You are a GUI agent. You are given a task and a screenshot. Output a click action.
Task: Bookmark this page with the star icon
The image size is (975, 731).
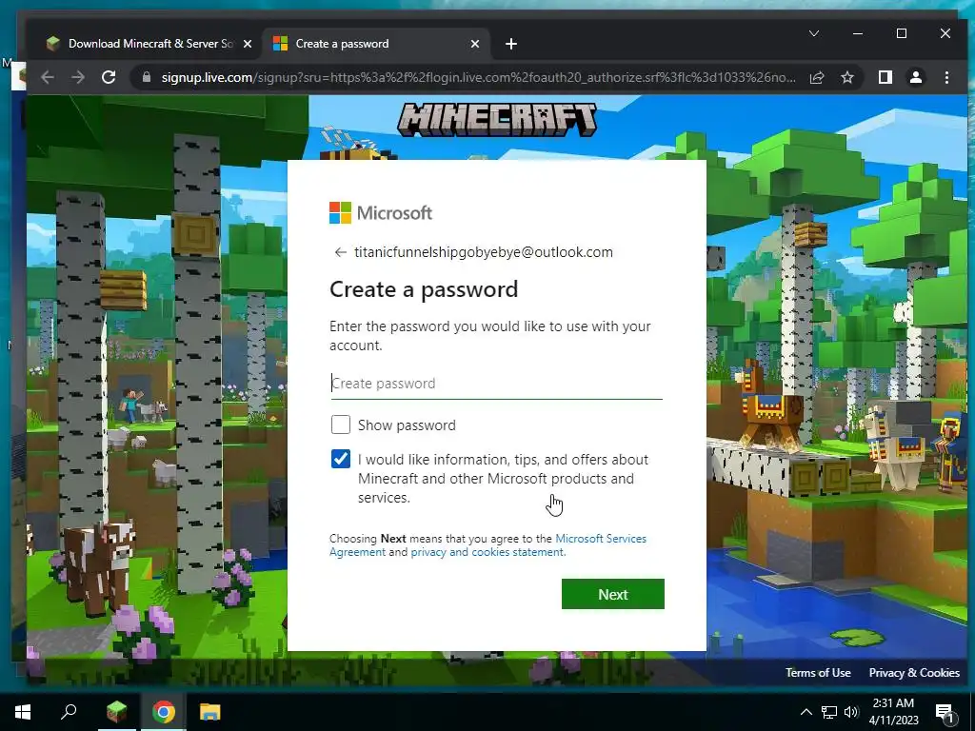pyautogui.click(x=846, y=77)
